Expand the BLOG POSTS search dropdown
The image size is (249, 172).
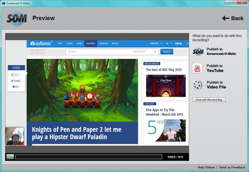click(145, 51)
